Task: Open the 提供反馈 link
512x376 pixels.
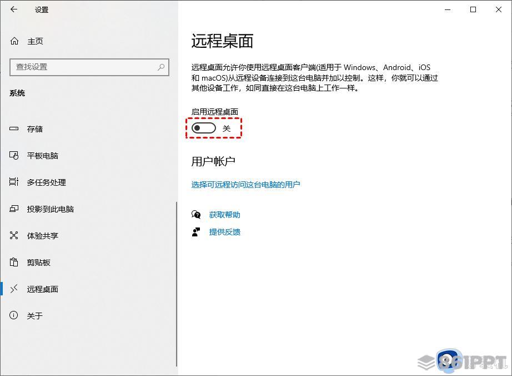Action: coord(225,232)
